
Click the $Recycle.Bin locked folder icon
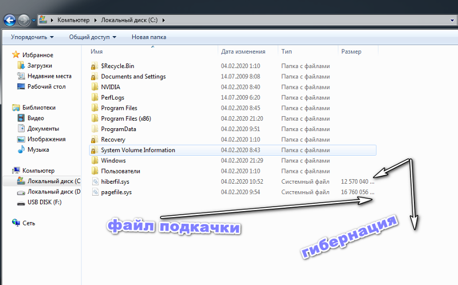(x=94, y=66)
